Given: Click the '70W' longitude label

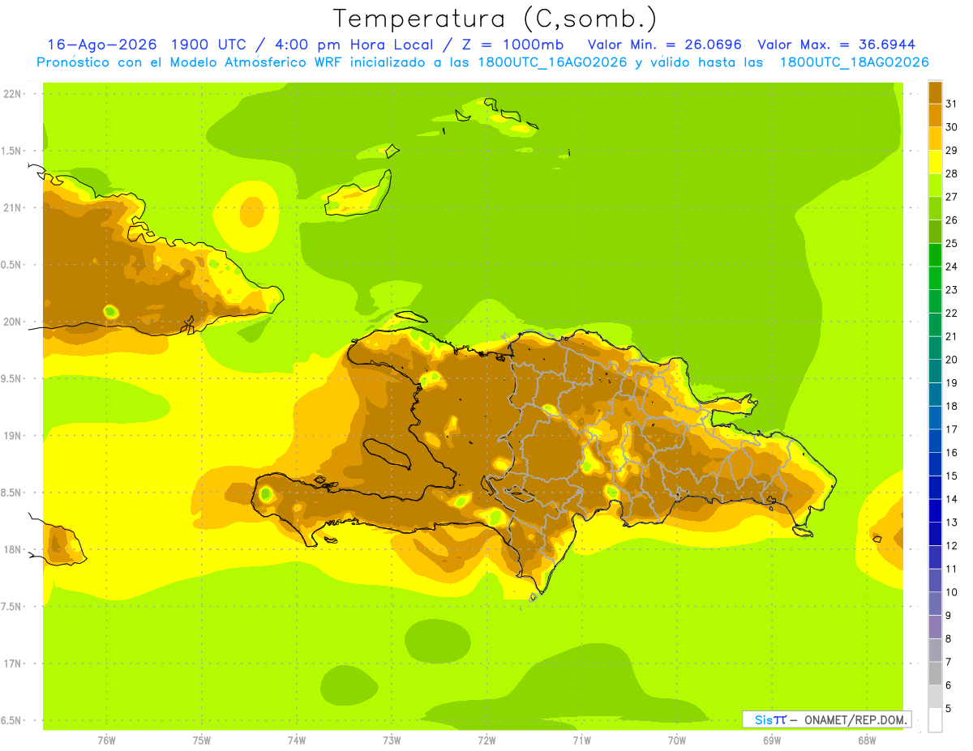Looking at the screenshot, I should 677,740.
